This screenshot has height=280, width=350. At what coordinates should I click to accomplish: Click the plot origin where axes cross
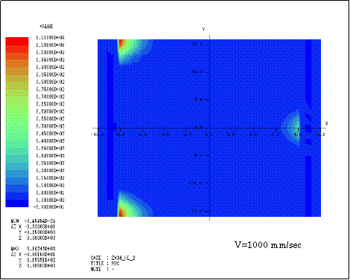210,128
